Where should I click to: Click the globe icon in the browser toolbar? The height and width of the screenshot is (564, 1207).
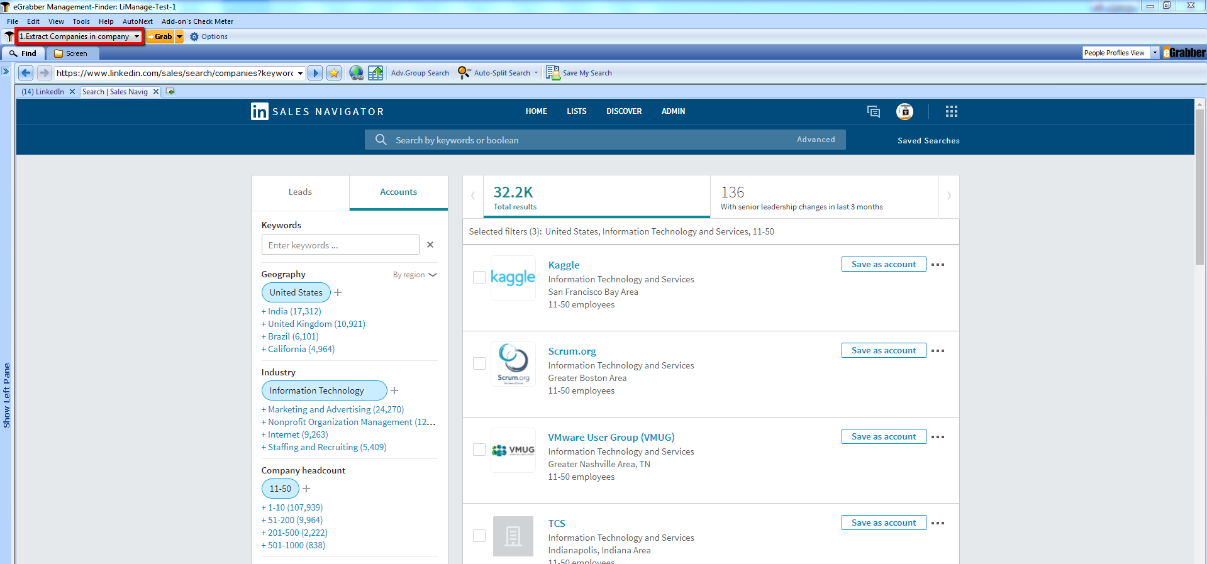[356, 73]
